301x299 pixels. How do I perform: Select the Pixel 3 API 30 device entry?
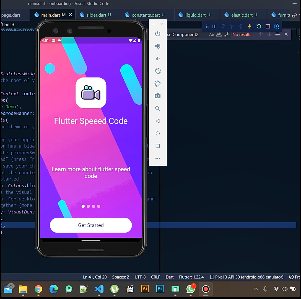coord(248,277)
